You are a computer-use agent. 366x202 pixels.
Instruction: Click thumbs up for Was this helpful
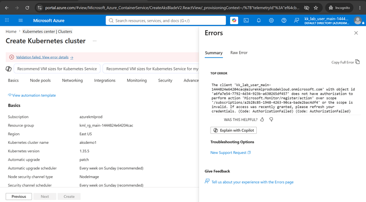pyautogui.click(x=262, y=120)
